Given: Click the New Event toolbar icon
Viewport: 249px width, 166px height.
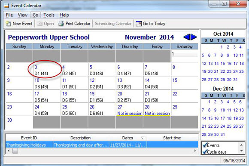Looking at the screenshot, I should coord(8,24).
